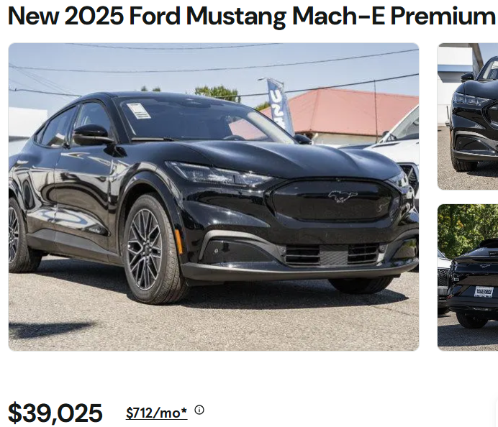Select the bottom-right vehicle thumbnail photo

(x=468, y=277)
